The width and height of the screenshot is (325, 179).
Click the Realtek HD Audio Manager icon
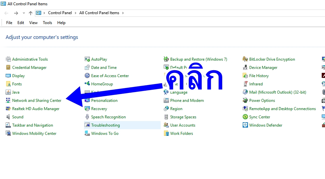(8, 109)
